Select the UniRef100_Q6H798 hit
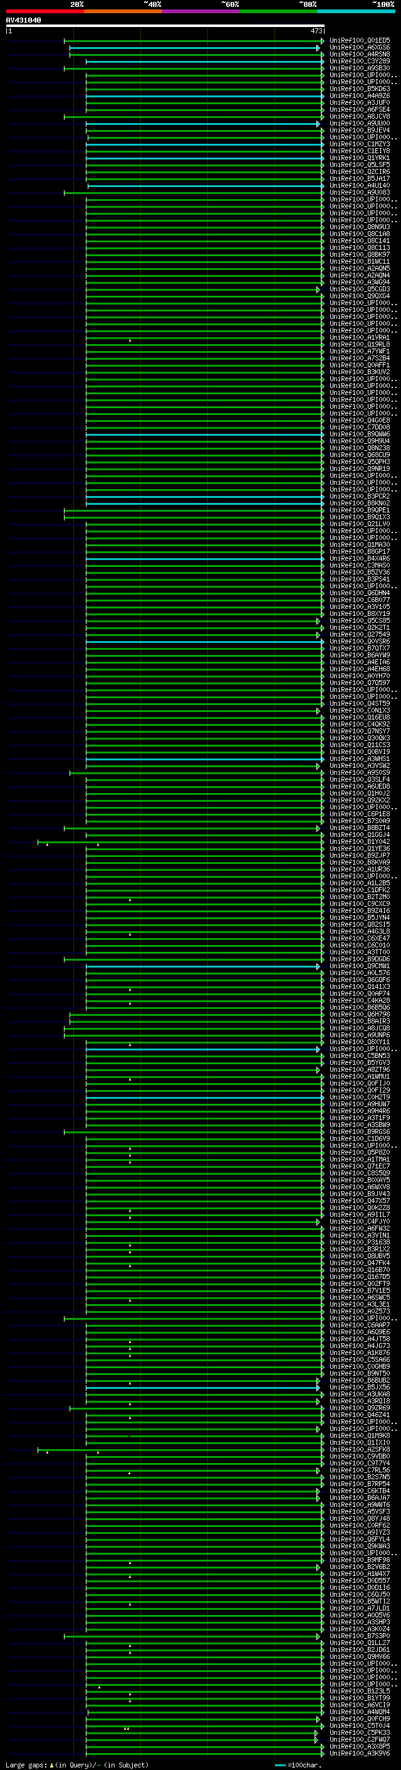401x1770 pixels. (360, 1014)
